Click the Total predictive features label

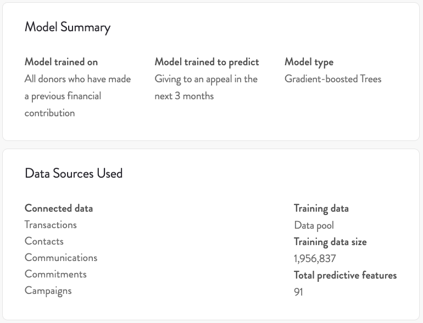(345, 275)
